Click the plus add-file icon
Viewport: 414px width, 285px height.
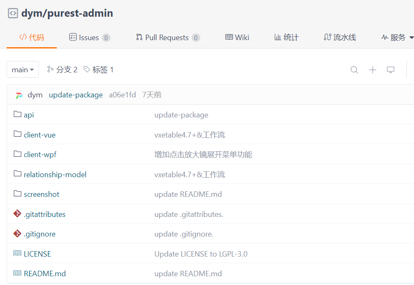[x=372, y=70]
